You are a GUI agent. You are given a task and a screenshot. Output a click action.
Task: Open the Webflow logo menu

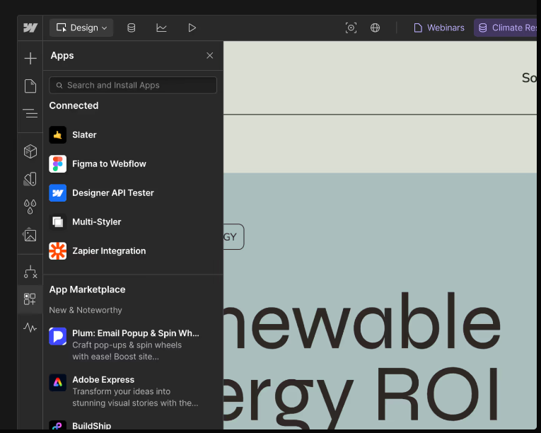30,28
